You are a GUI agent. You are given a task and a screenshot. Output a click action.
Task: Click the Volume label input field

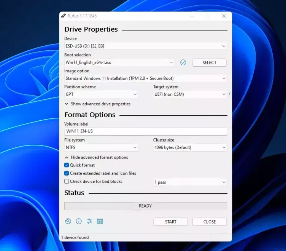[x=146, y=131]
